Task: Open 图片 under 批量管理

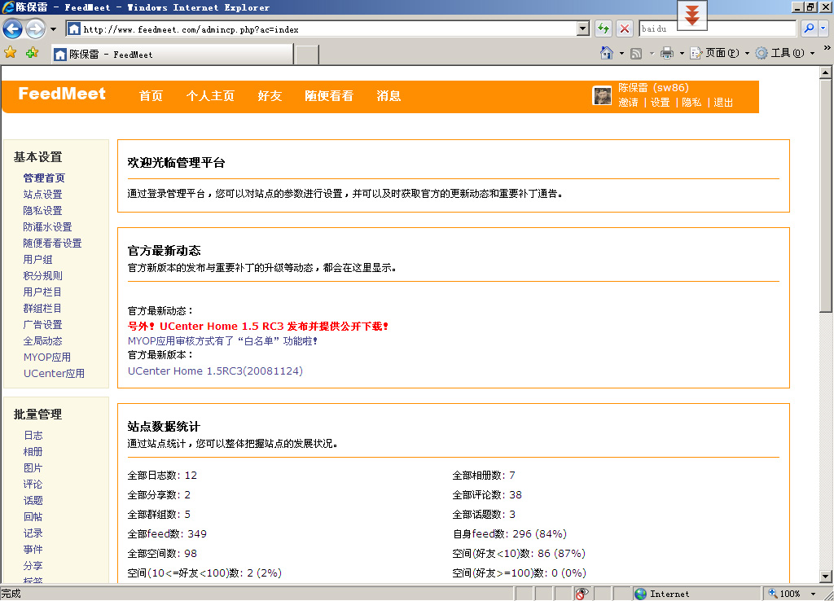Action: [33, 468]
